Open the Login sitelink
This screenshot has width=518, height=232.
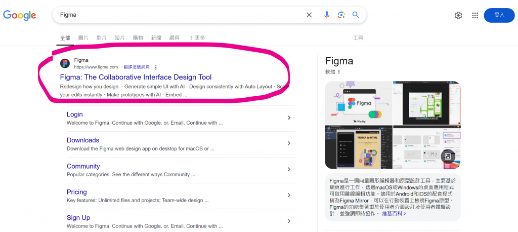coord(75,114)
